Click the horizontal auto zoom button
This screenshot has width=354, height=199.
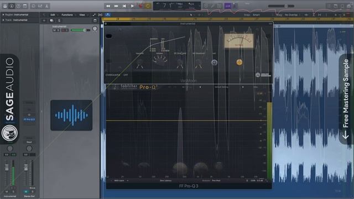click(319, 15)
